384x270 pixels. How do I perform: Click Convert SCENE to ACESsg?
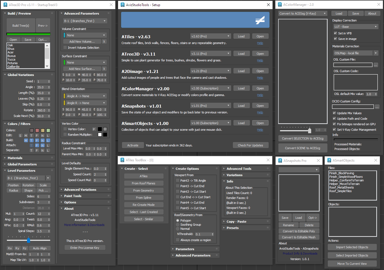point(303,148)
